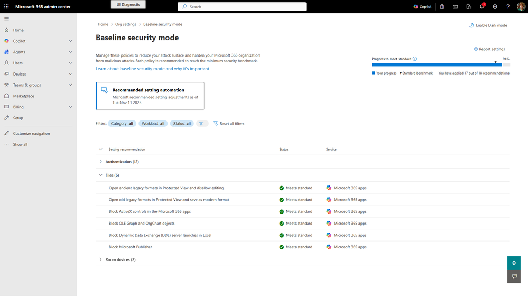528x297 pixels.
Task: Open Block ActiveX controls setting
Action: 150,211
